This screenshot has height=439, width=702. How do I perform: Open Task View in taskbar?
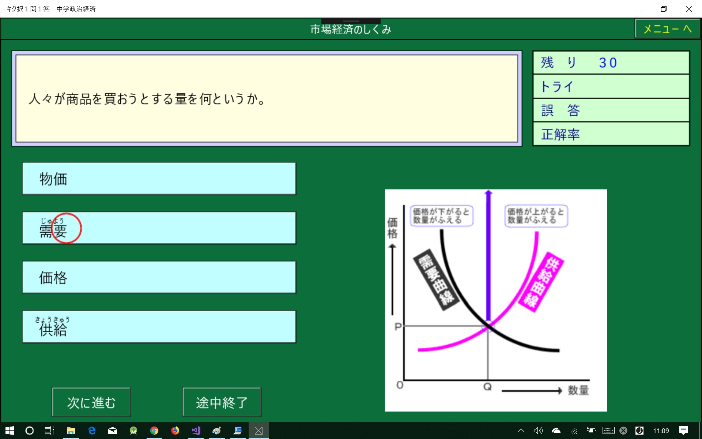click(49, 431)
